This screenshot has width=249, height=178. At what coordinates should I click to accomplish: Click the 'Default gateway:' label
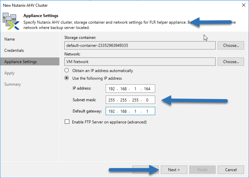(x=87, y=111)
